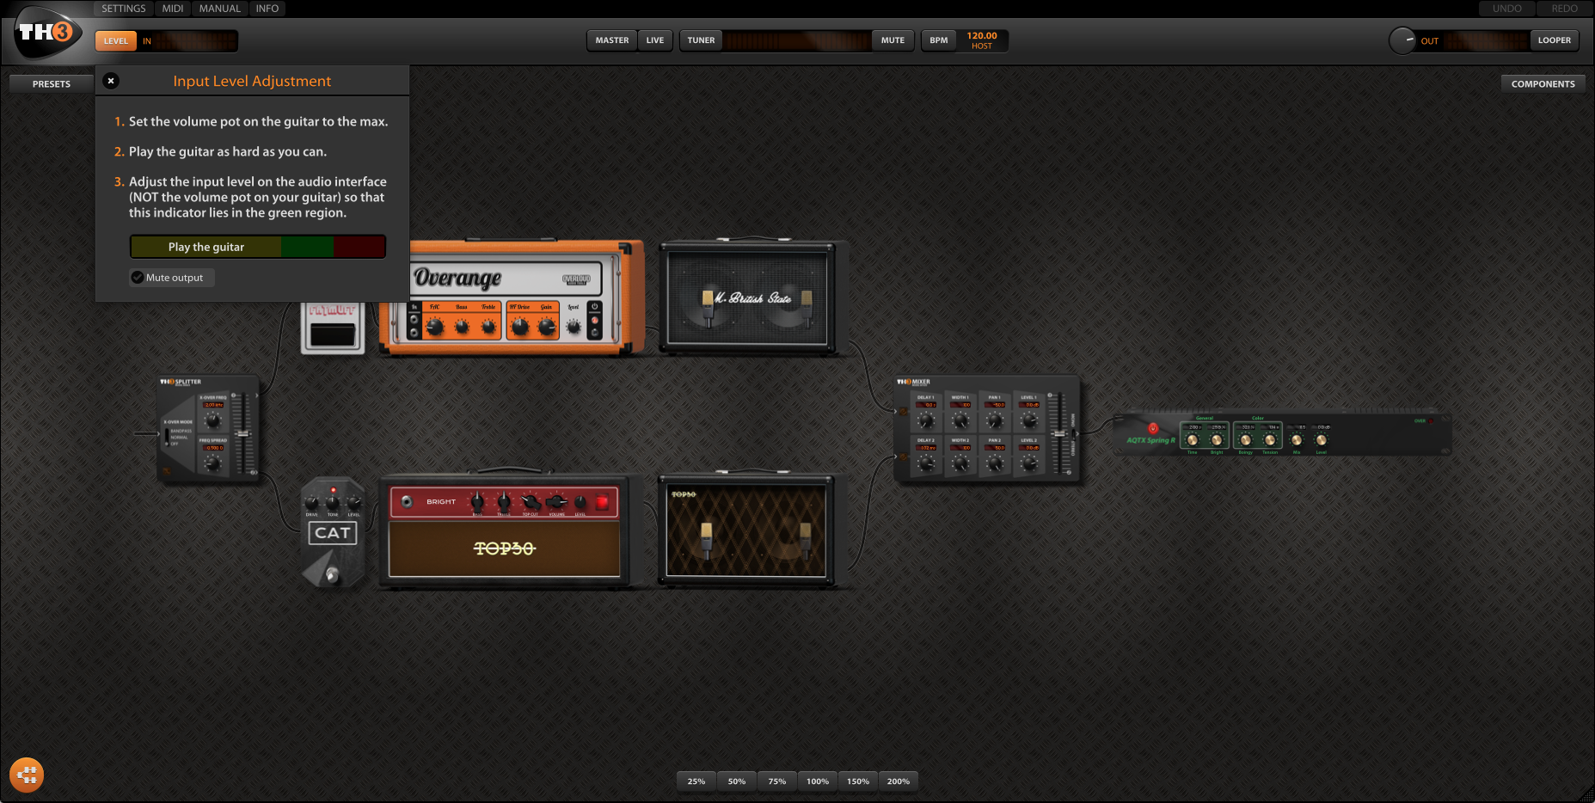Open the SETTINGS menu
The image size is (1595, 803).
click(x=122, y=8)
